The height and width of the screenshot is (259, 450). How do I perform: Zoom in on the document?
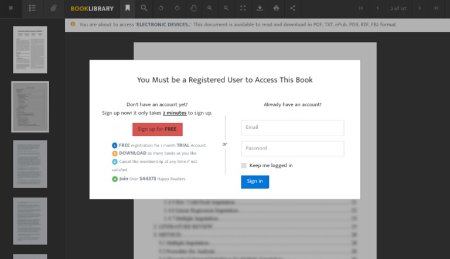click(226, 8)
